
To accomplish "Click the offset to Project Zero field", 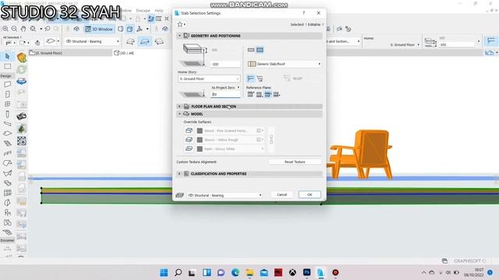I will 225,94.
